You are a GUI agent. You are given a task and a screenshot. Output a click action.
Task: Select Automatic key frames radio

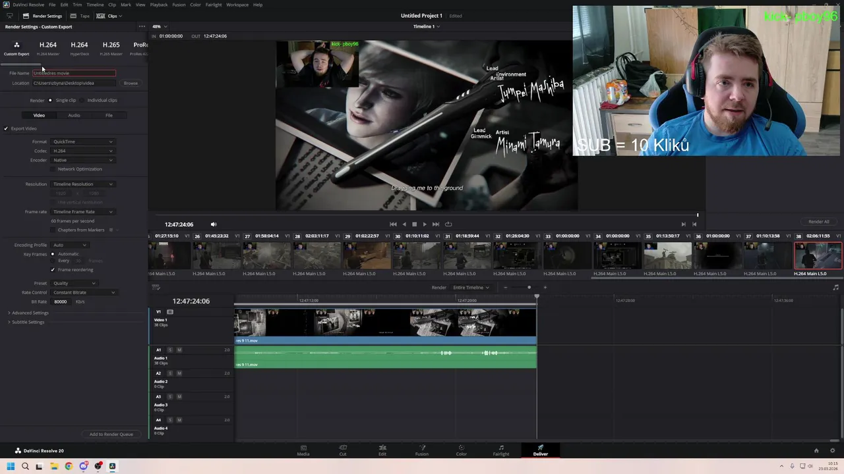(53, 254)
